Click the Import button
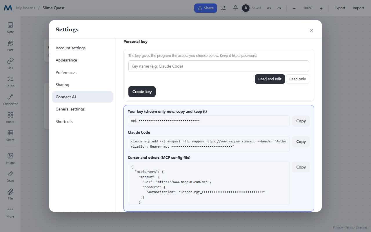 coord(358,8)
